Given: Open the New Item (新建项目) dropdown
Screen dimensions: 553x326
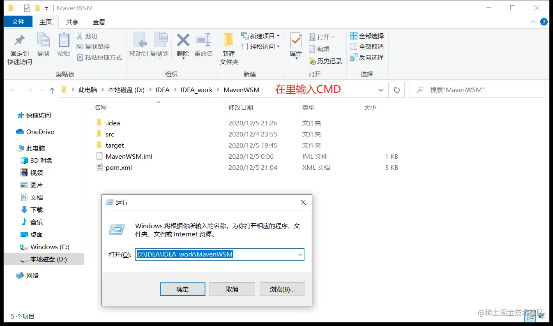Looking at the screenshot, I should coord(260,36).
